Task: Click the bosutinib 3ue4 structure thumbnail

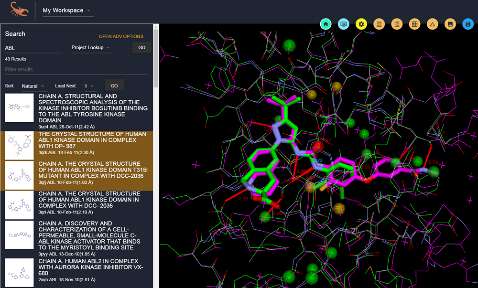Action: pyautogui.click(x=19, y=107)
